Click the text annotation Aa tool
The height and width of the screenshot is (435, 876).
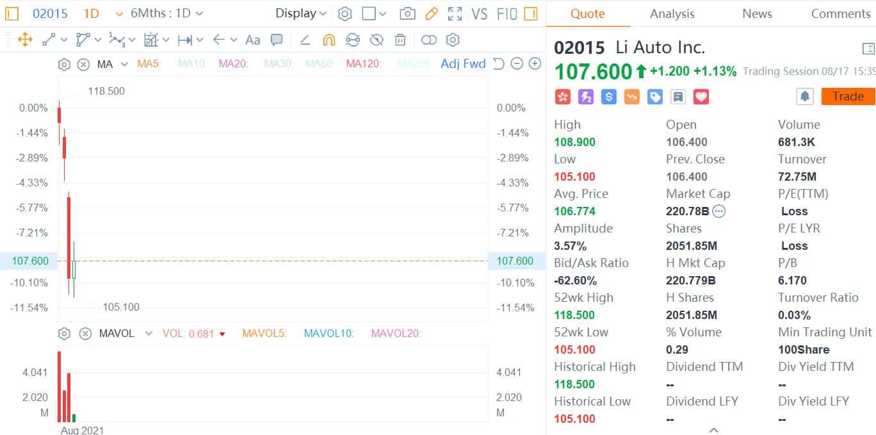(252, 40)
